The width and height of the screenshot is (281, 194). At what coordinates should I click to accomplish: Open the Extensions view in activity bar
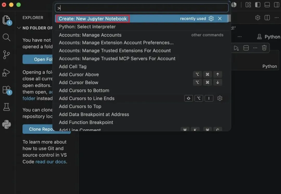coord(7,90)
